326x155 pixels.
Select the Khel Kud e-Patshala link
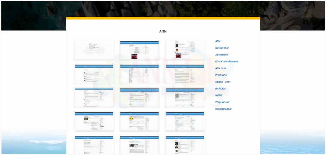(x=226, y=61)
